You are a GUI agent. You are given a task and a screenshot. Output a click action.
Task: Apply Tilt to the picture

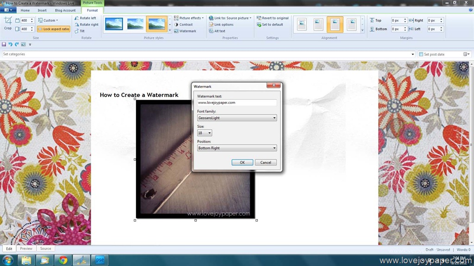[80, 31]
